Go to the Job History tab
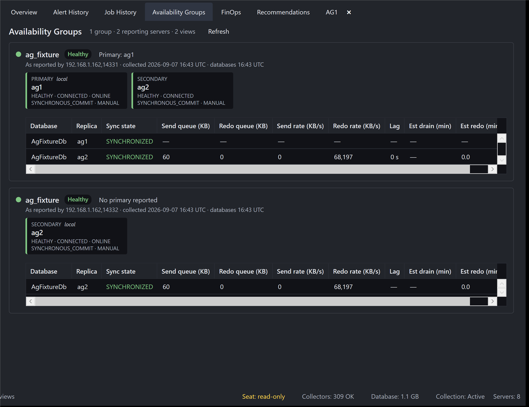529x407 pixels. 120,12
